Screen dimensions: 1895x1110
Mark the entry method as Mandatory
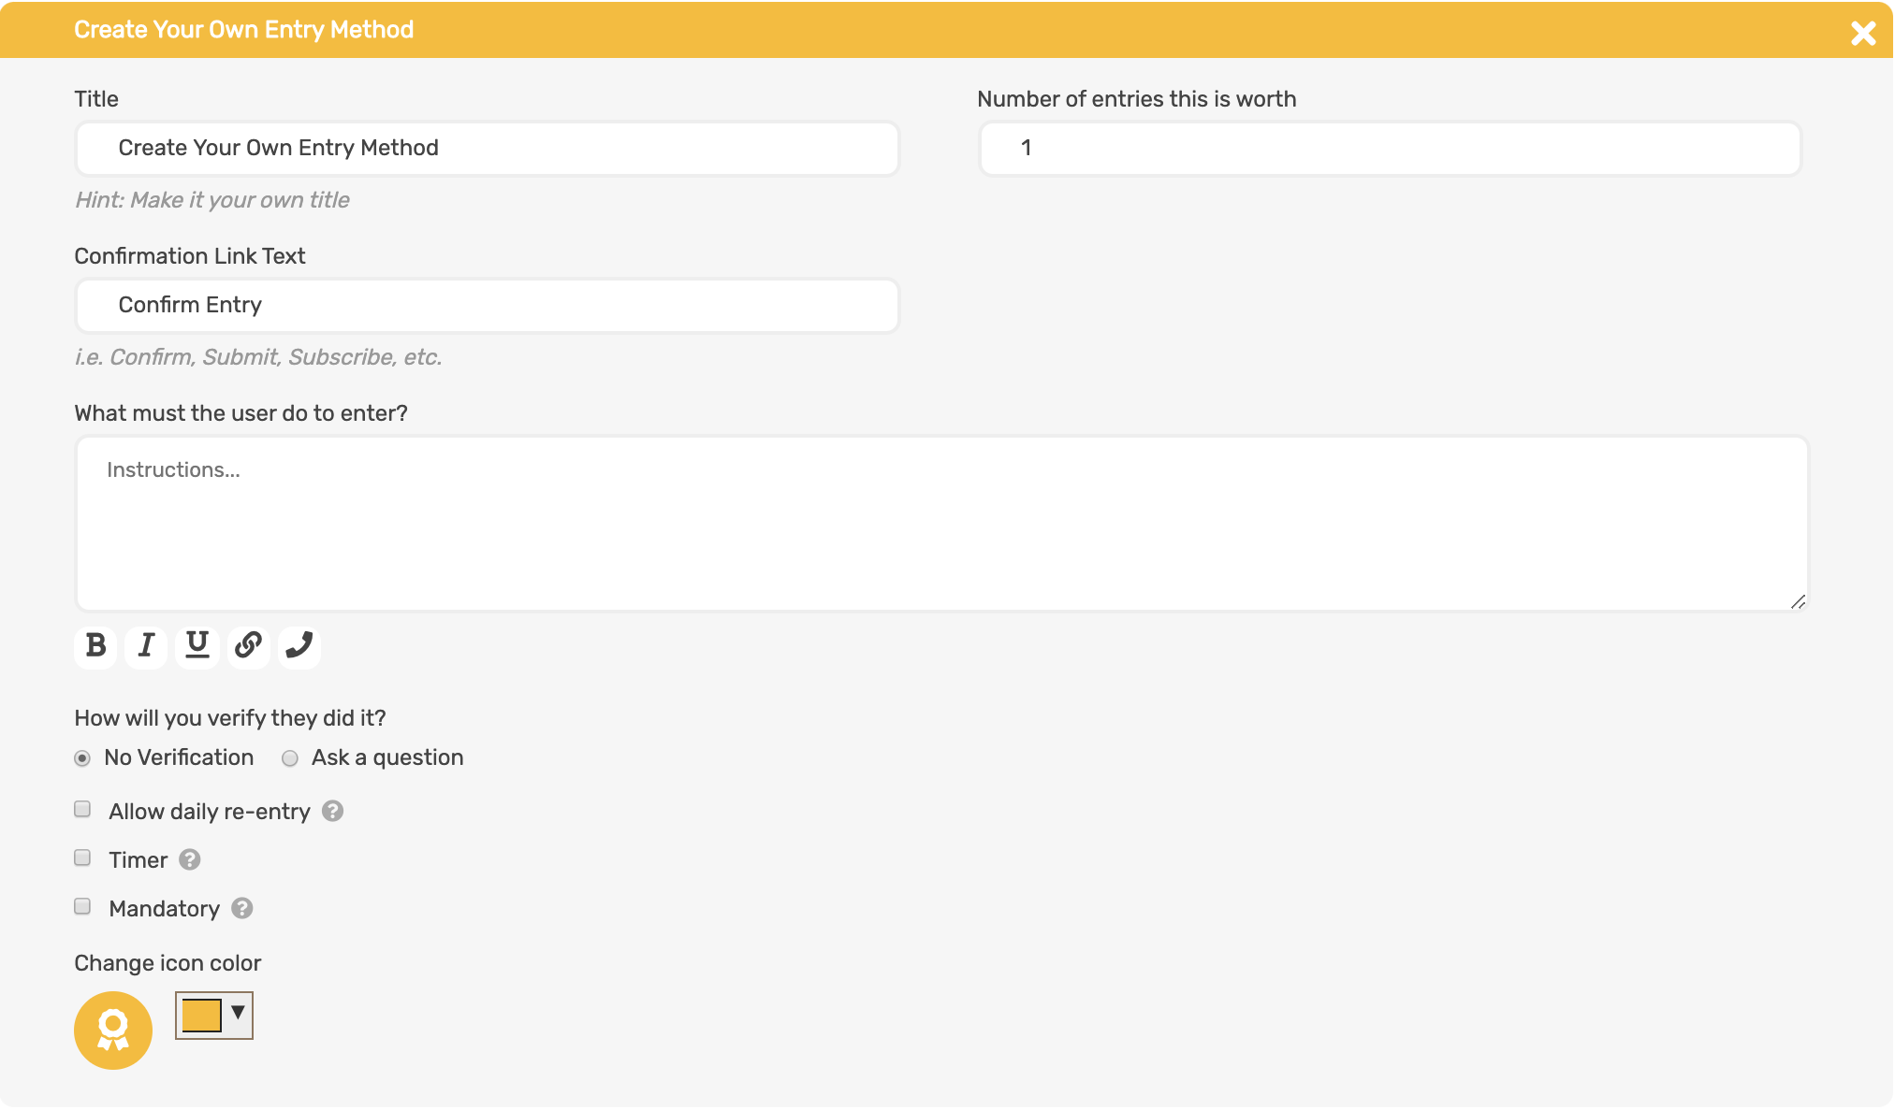pos(81,905)
